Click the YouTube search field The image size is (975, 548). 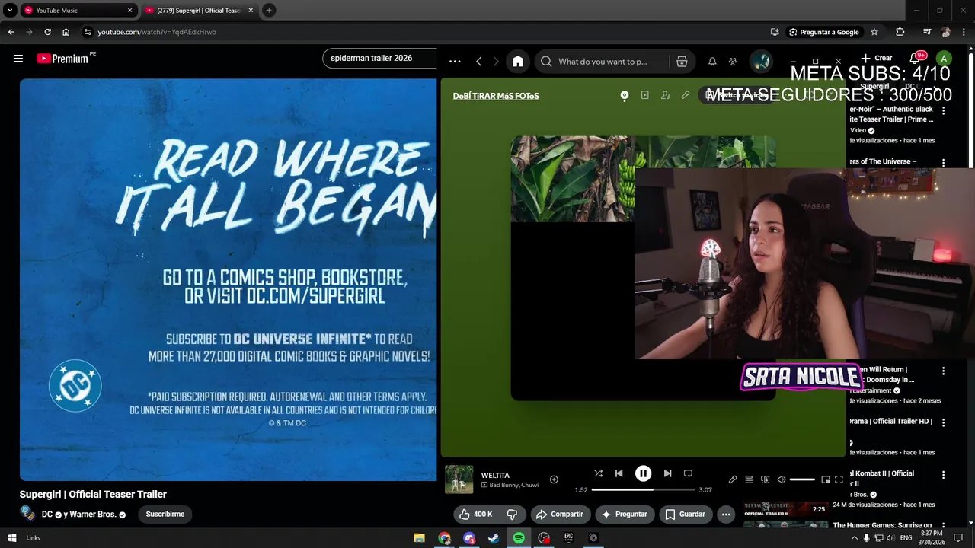point(379,59)
